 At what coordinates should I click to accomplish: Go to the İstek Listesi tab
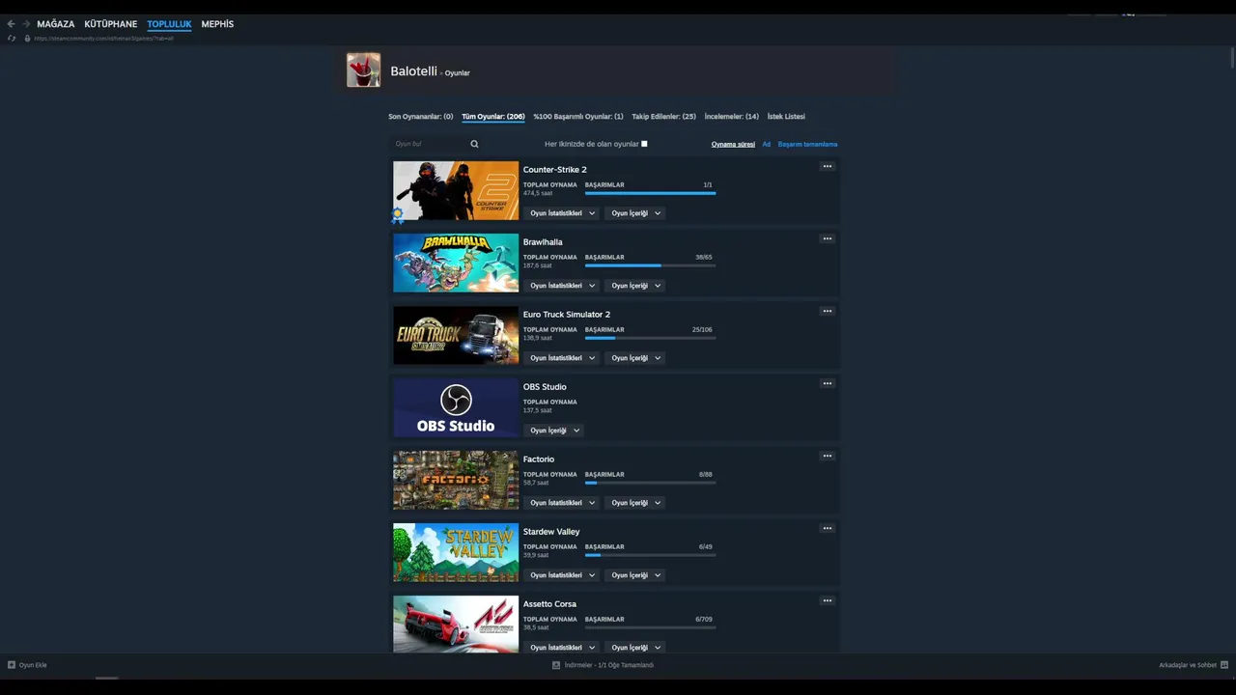786,117
